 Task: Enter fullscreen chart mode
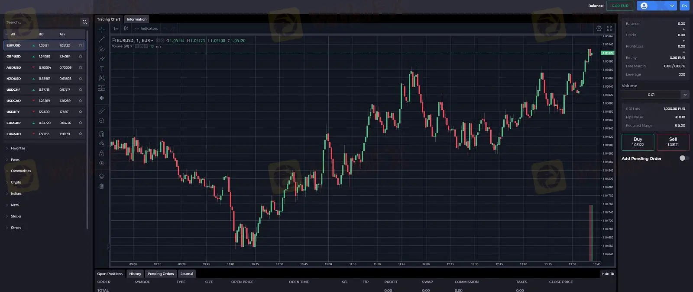609,29
